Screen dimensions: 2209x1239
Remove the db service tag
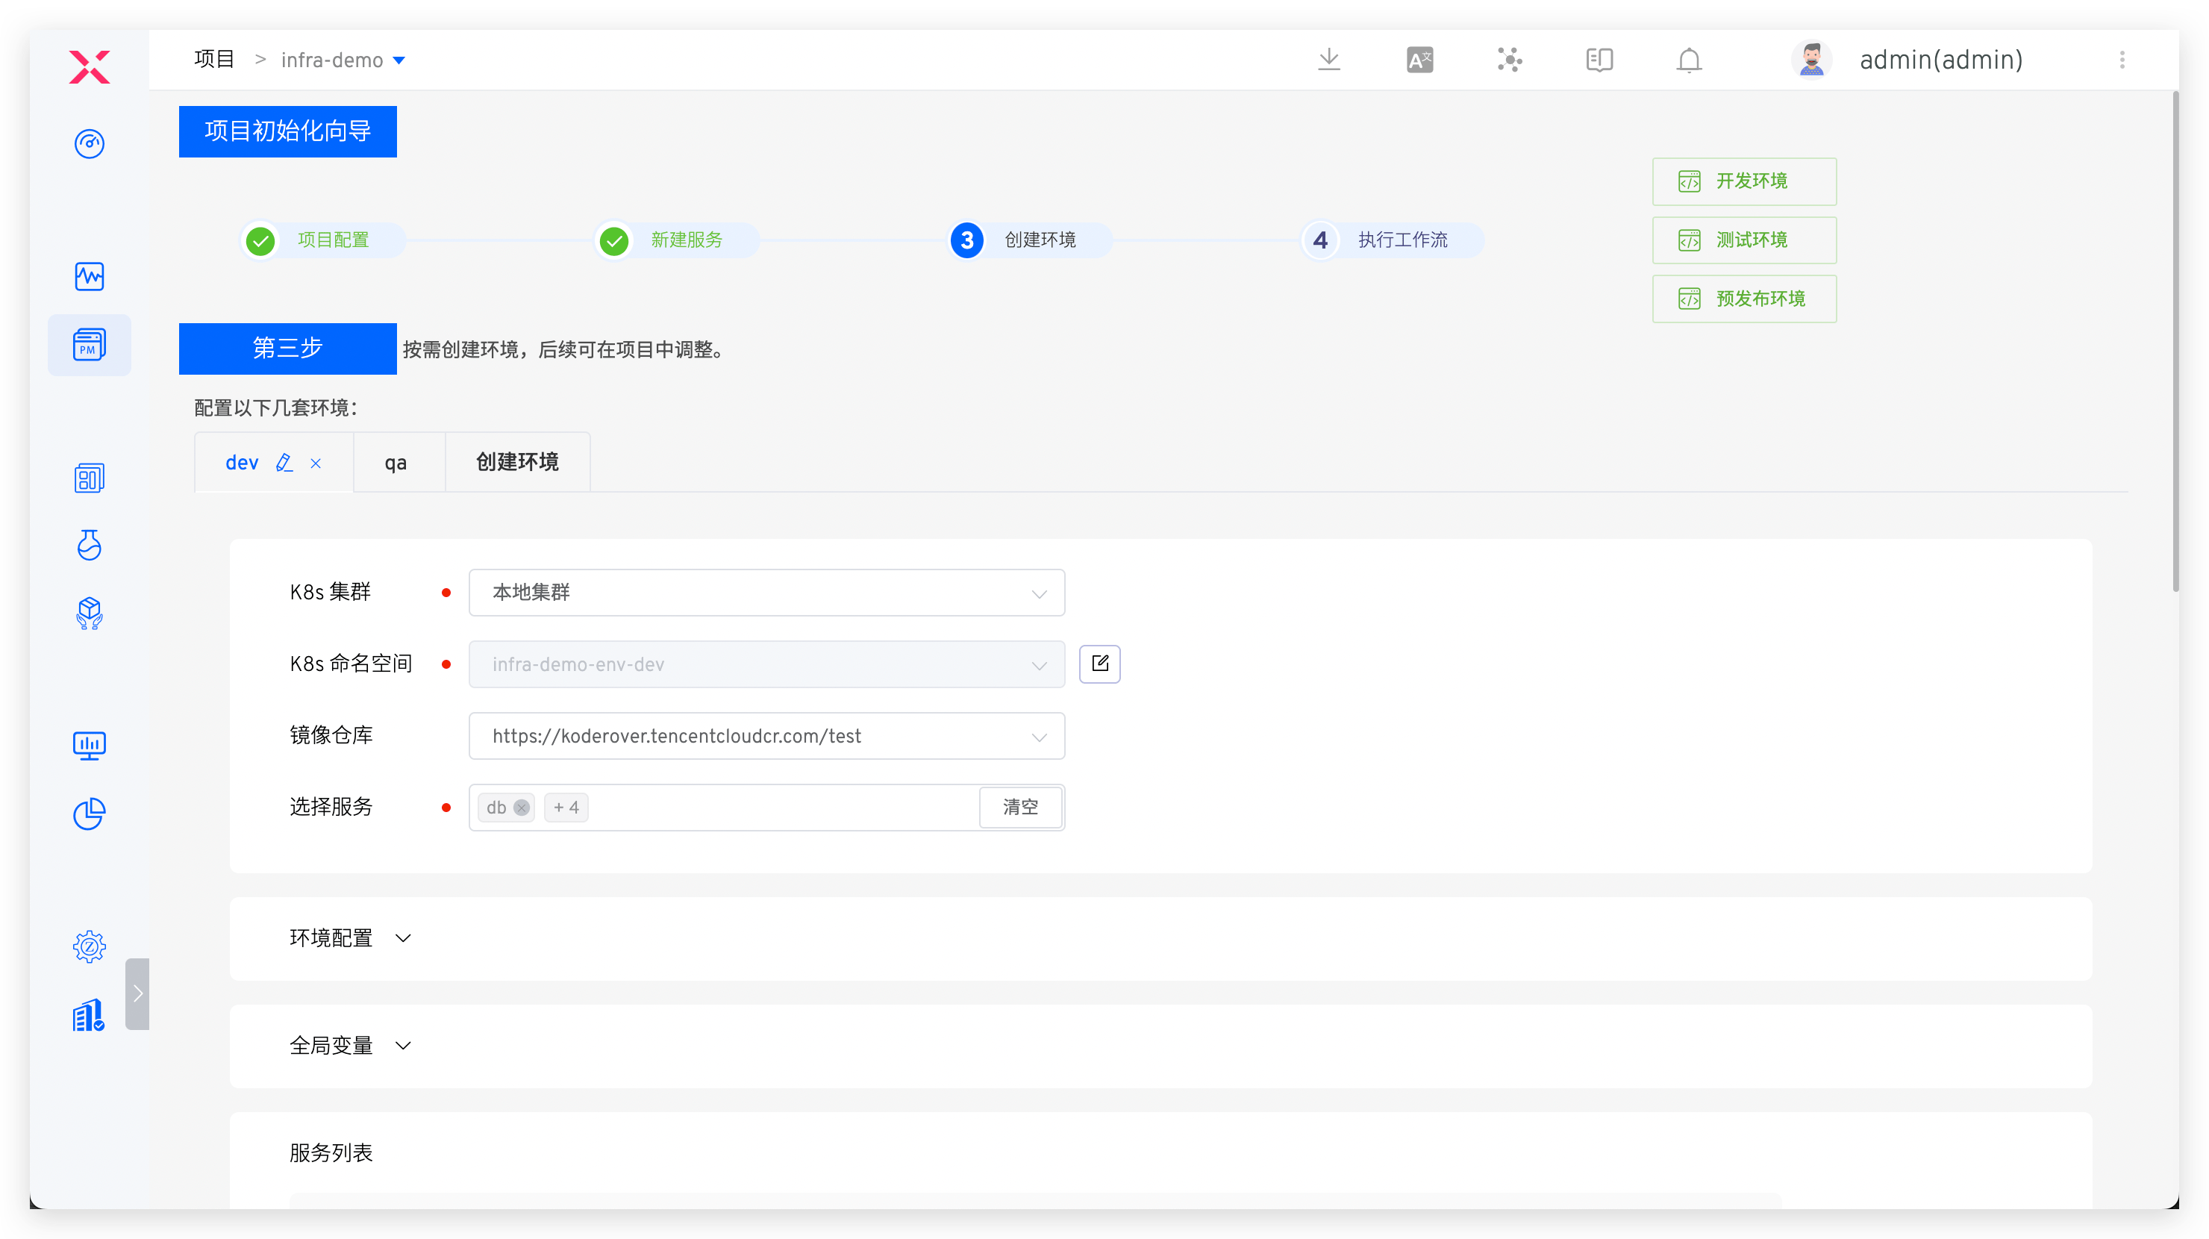(x=522, y=808)
